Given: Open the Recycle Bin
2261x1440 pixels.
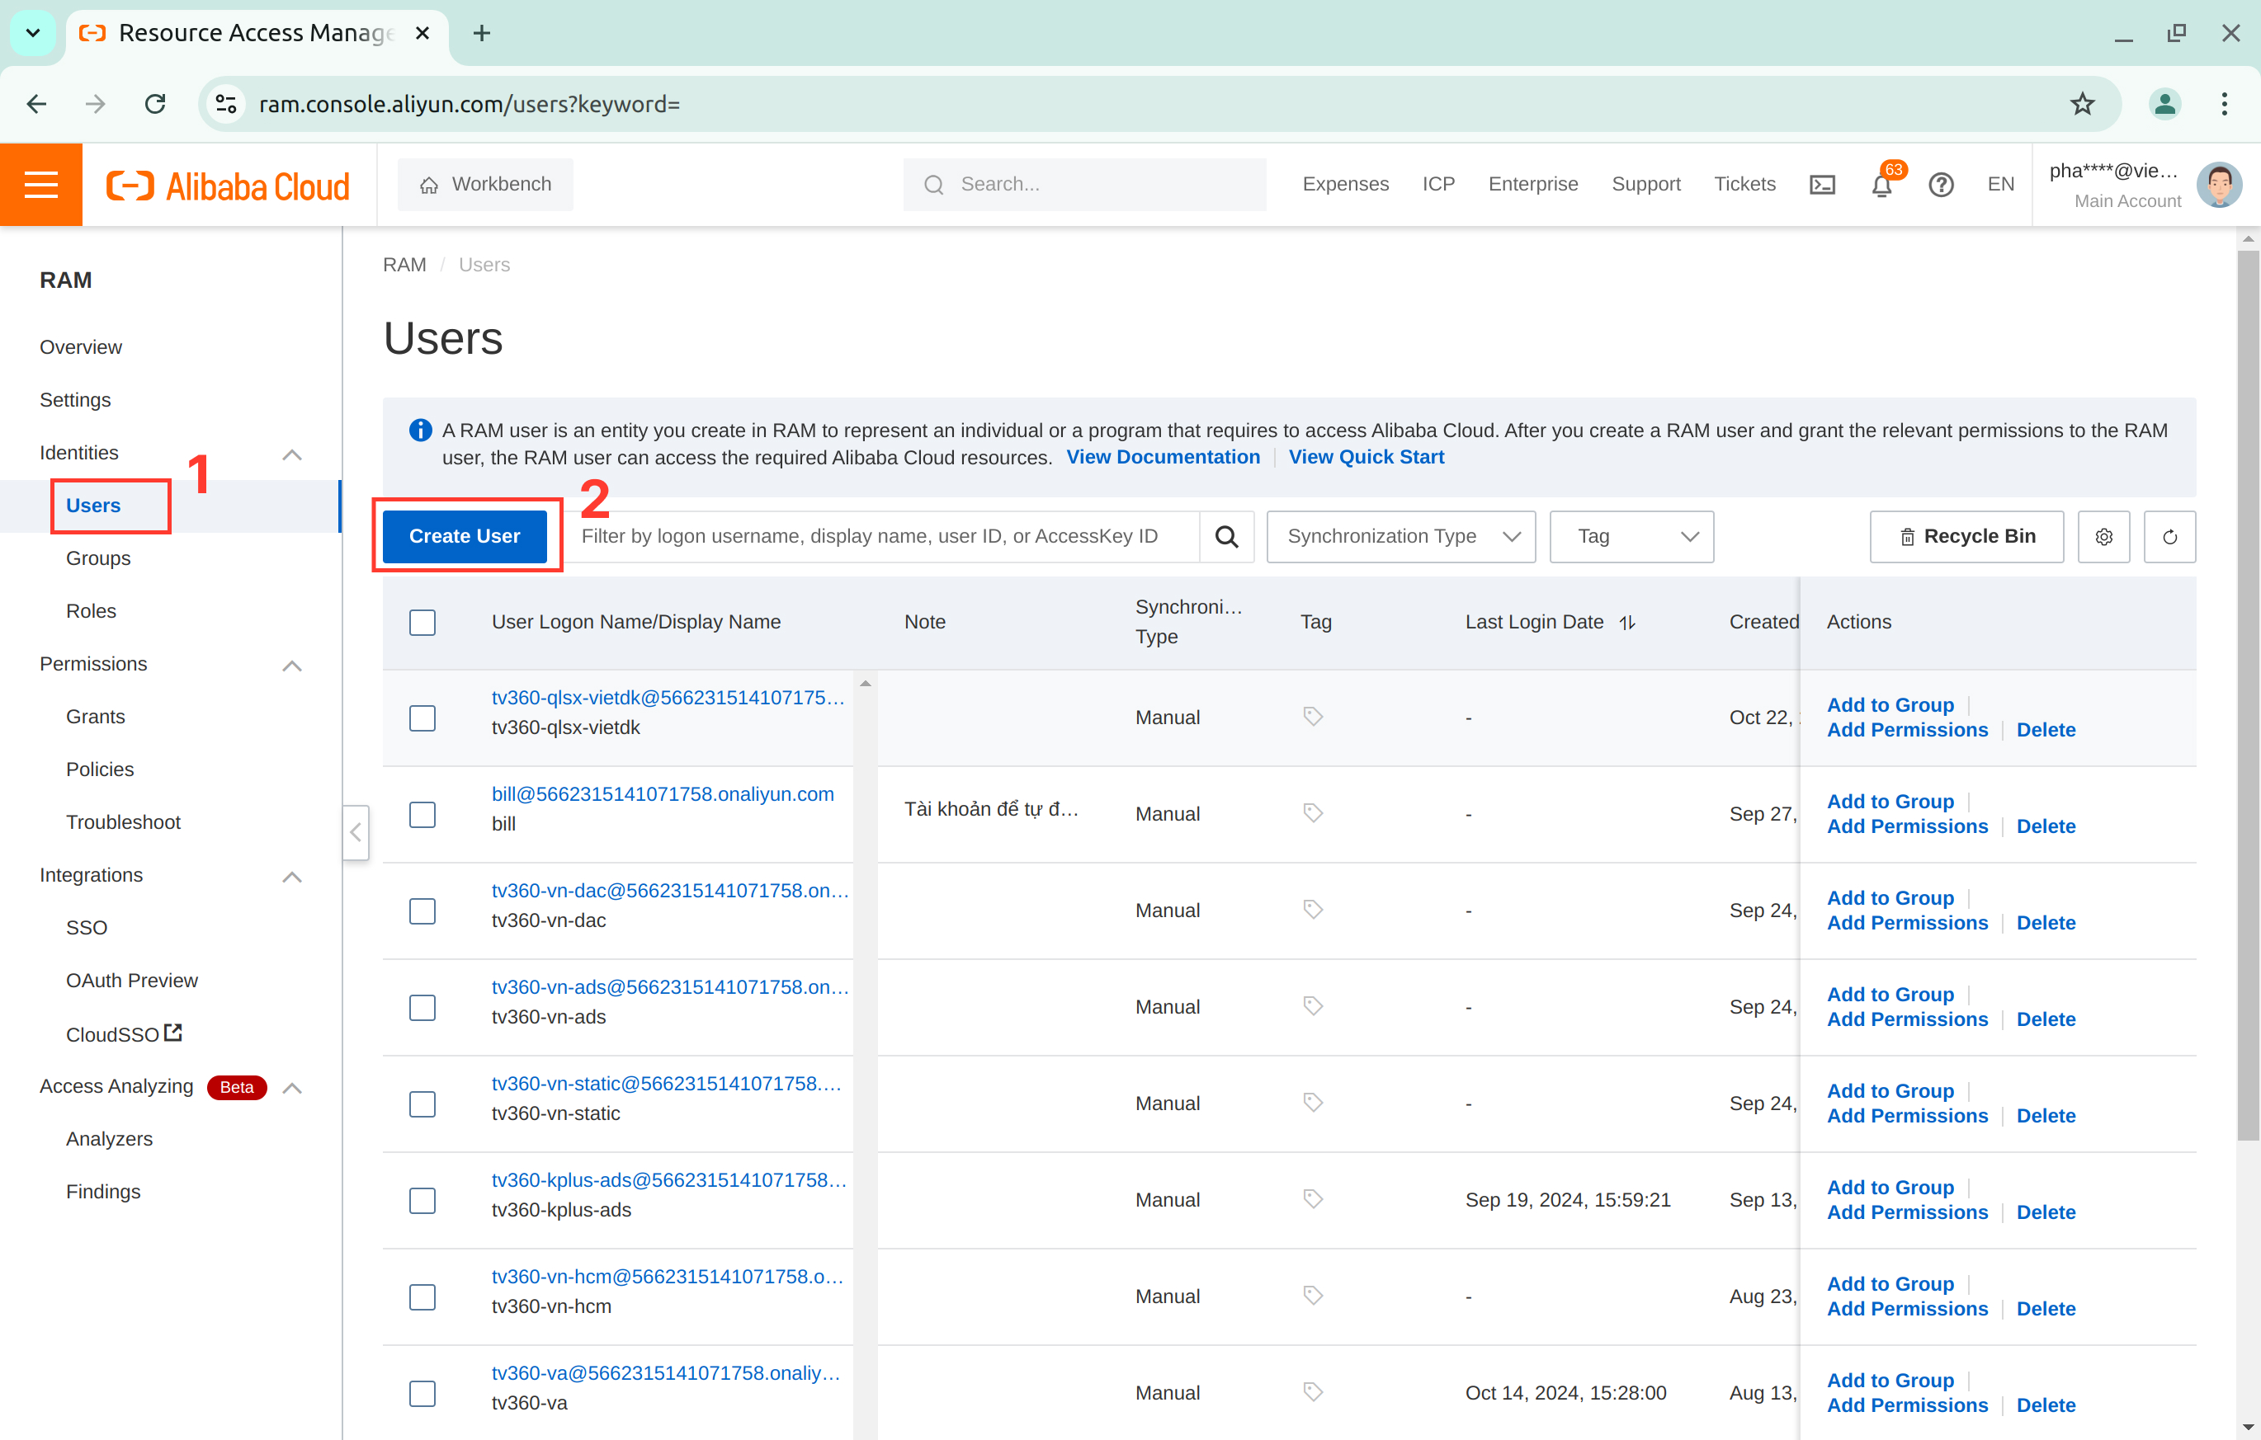Looking at the screenshot, I should tap(1966, 536).
